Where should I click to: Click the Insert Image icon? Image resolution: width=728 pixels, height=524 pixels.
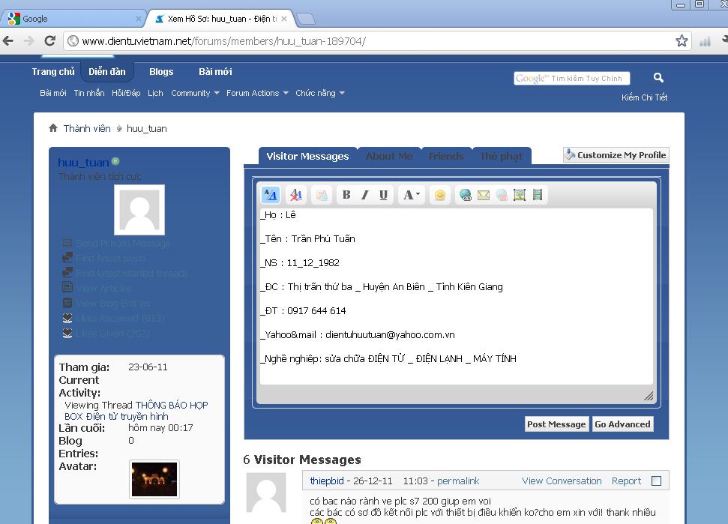(520, 195)
